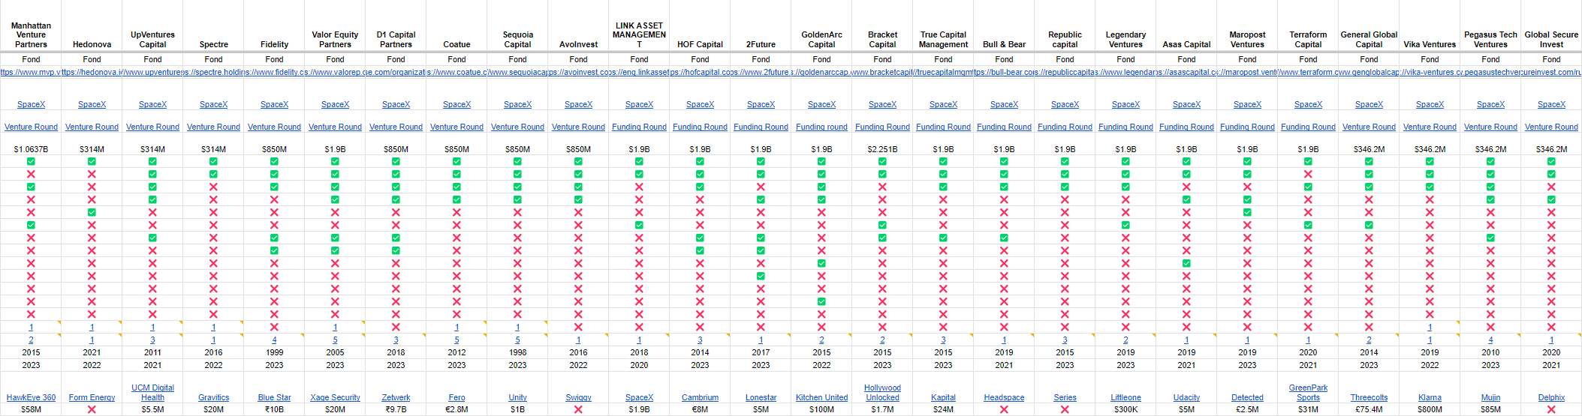Viewport: 1582px width, 416px height.
Task: Follow the Hollywood Unlocked link
Action: point(882,393)
